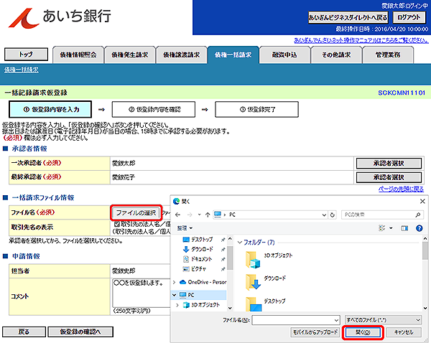The width and height of the screenshot is (431, 343).
Task: Click the ファイルの選択 button
Action: (136, 212)
